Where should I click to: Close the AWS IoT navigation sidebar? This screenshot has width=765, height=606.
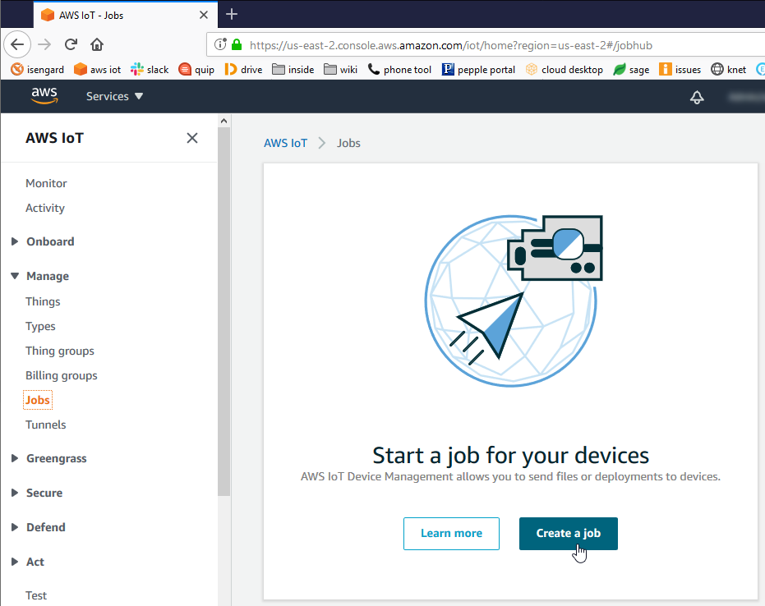192,138
